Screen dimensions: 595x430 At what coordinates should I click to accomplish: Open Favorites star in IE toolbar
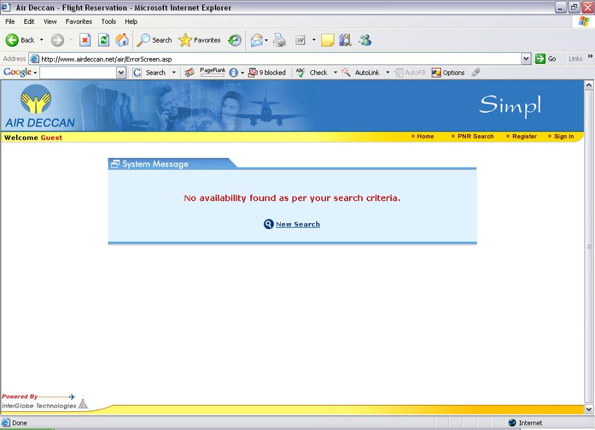(199, 40)
